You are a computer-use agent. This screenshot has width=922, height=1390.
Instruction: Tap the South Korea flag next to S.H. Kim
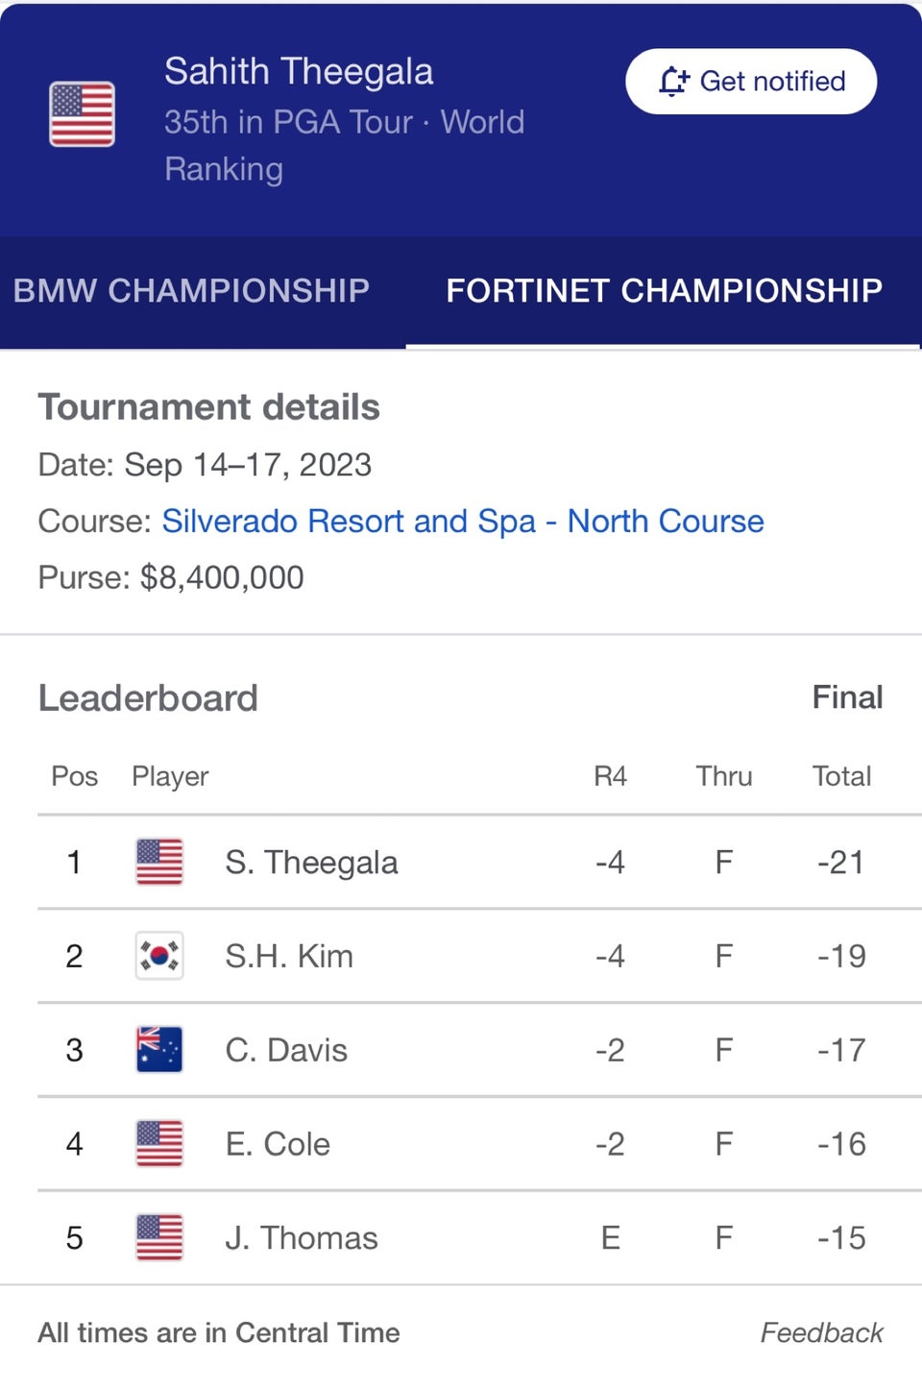tap(159, 956)
